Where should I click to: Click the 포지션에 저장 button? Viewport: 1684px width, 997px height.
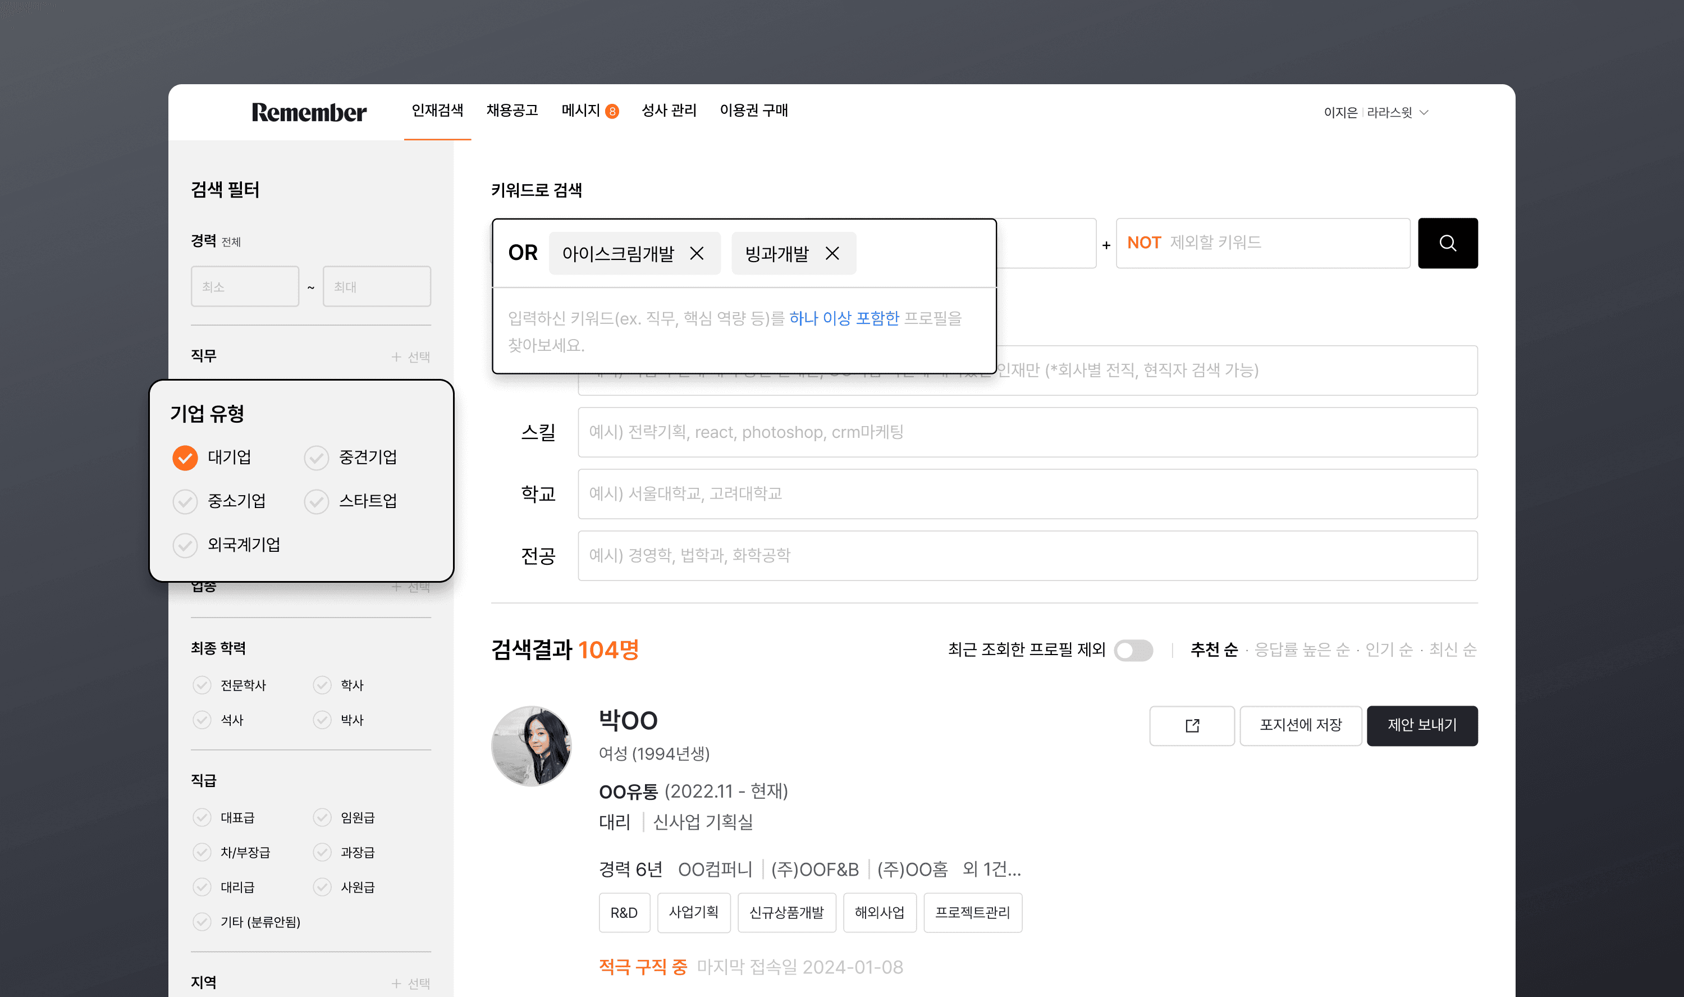coord(1300,726)
